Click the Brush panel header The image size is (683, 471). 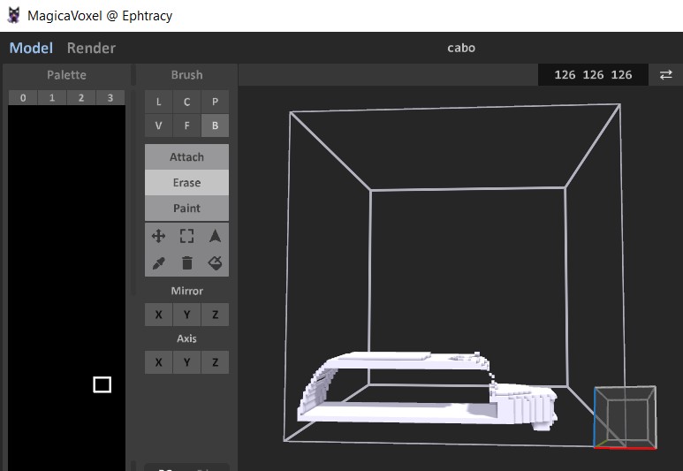186,75
